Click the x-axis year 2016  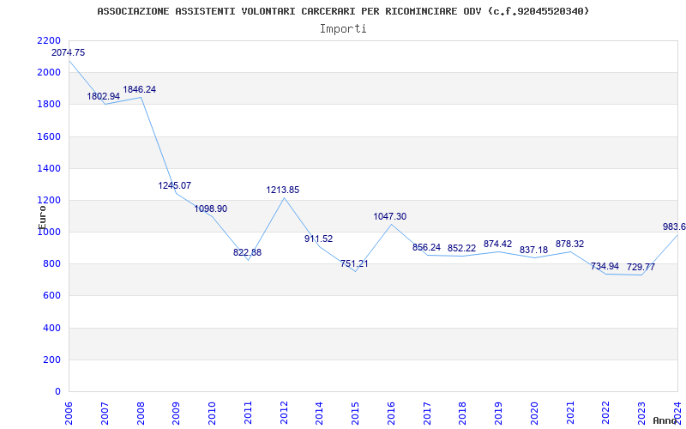tap(391, 413)
